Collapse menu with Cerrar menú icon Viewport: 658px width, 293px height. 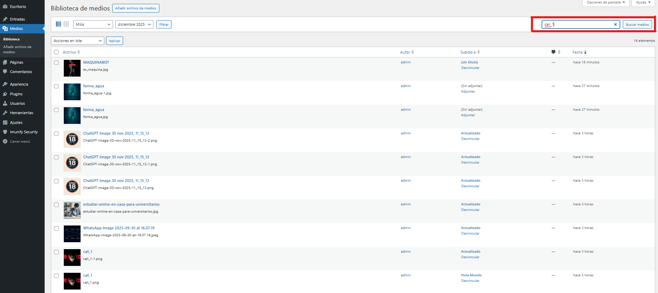coord(5,142)
